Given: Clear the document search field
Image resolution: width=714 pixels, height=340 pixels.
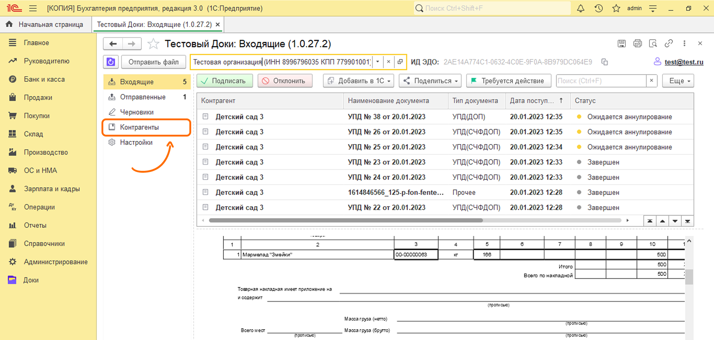Looking at the screenshot, I should (651, 80).
